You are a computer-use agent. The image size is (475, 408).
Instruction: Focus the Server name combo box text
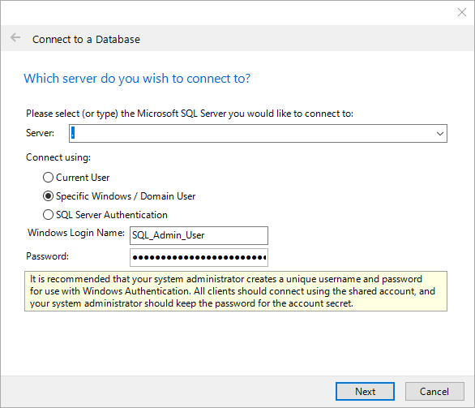pos(251,133)
